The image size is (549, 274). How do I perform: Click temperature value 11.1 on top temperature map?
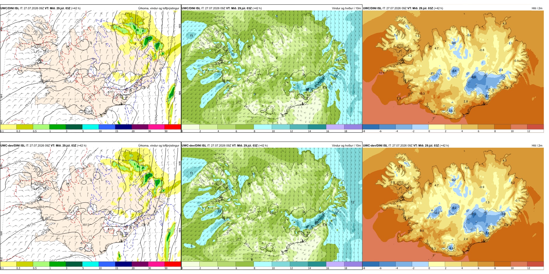tap(381, 73)
